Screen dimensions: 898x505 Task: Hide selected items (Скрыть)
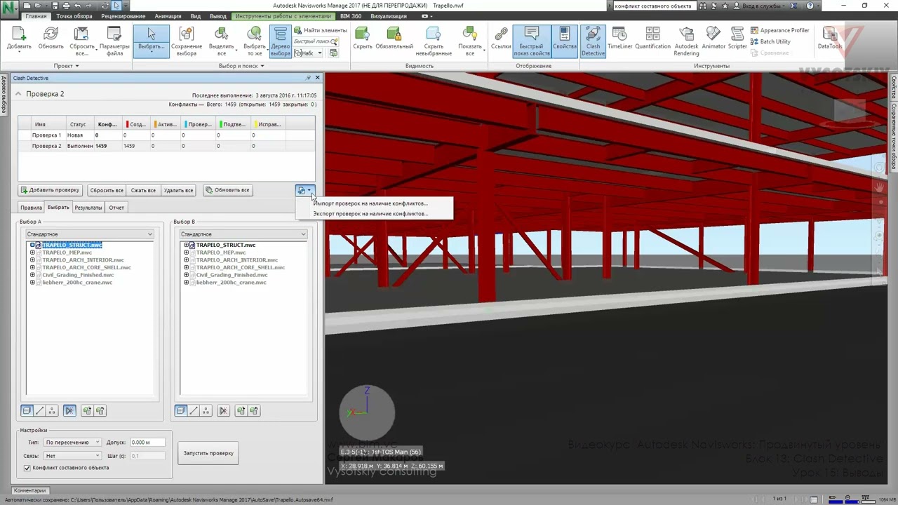pyautogui.click(x=363, y=39)
